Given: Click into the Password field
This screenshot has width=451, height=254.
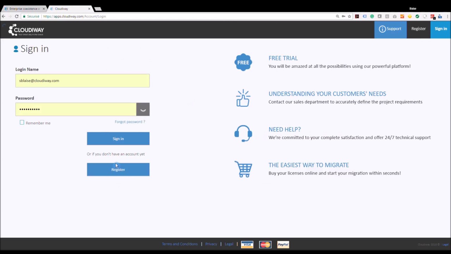Looking at the screenshot, I should coord(76,109).
